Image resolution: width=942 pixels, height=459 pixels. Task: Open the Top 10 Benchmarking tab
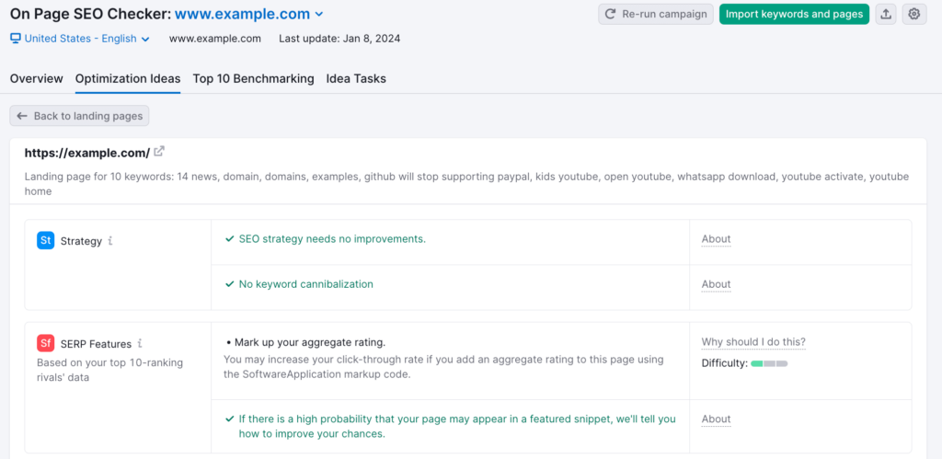coord(254,79)
